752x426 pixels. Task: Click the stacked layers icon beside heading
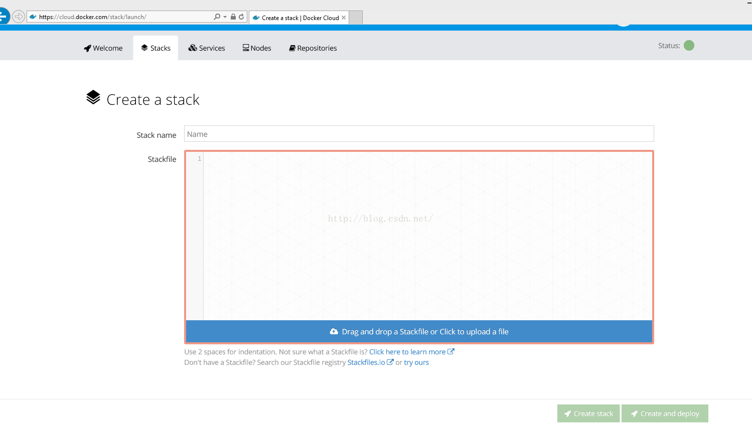coord(93,97)
